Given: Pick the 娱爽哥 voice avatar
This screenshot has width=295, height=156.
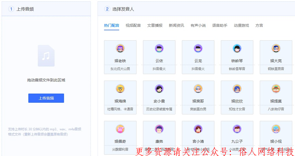Looking at the screenshot, I should (x=198, y=89).
